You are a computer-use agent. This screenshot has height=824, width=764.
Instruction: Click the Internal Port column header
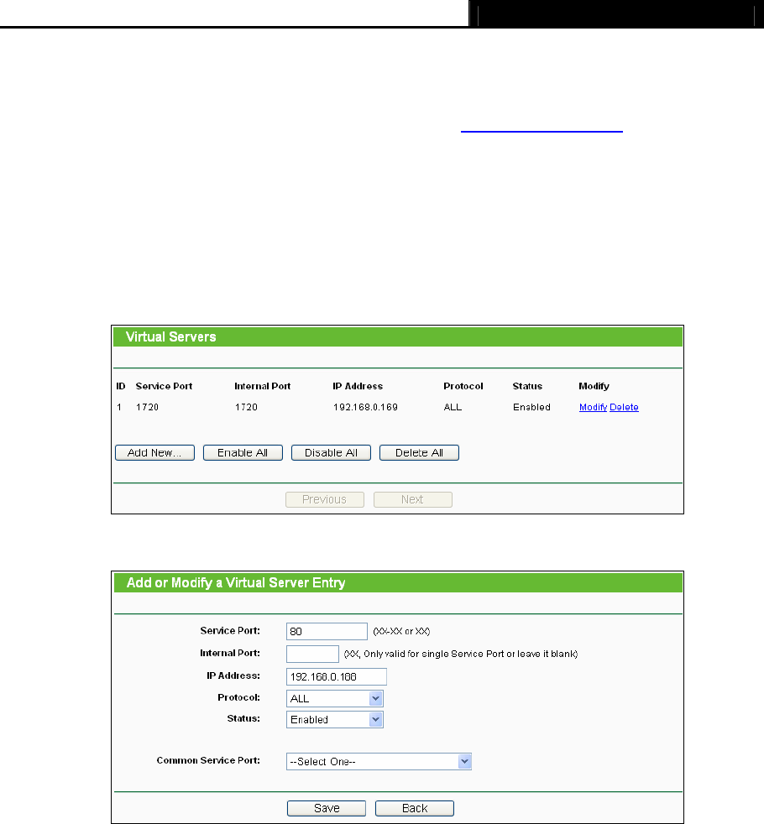tap(263, 386)
